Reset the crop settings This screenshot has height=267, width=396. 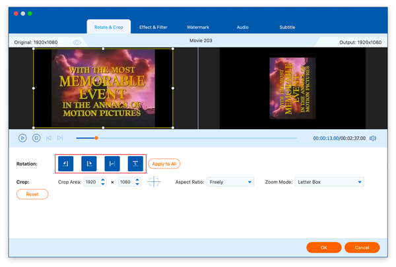pos(32,194)
